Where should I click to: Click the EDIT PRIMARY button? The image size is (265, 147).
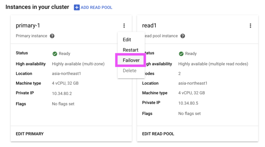(30, 134)
